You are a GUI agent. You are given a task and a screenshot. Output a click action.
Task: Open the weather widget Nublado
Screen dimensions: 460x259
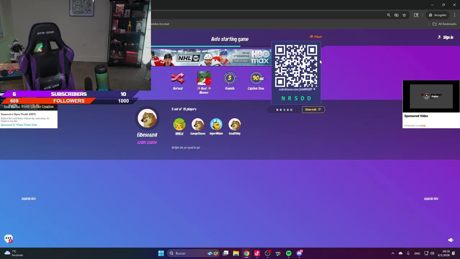(14, 253)
